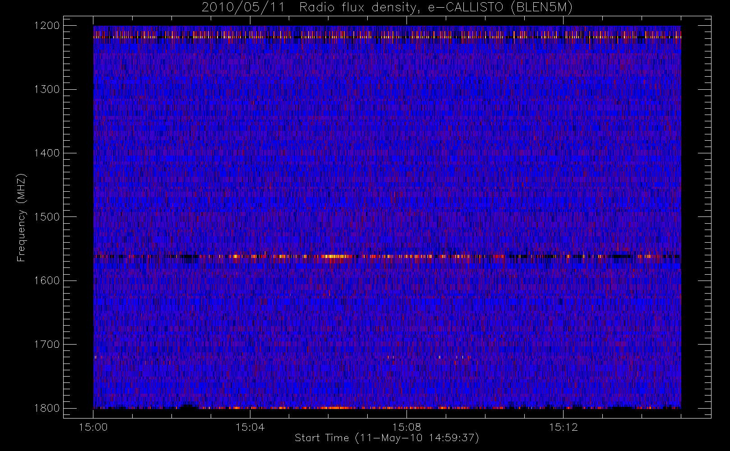This screenshot has width=730, height=451.
Task: Click the 15:00 time tick label
Action: click(93, 427)
